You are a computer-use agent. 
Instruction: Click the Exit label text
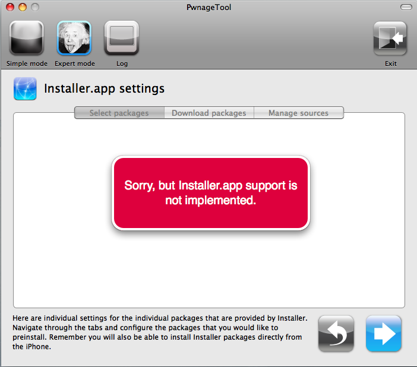391,64
